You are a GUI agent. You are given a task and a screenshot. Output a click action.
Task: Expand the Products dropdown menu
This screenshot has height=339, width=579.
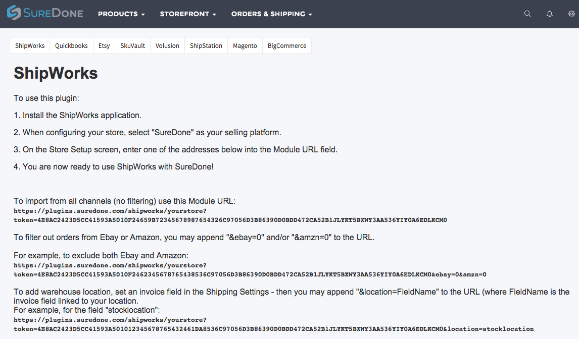pos(121,14)
